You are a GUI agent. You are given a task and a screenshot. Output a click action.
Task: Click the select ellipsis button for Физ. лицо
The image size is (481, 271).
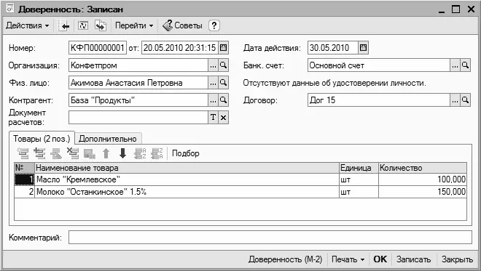point(213,83)
